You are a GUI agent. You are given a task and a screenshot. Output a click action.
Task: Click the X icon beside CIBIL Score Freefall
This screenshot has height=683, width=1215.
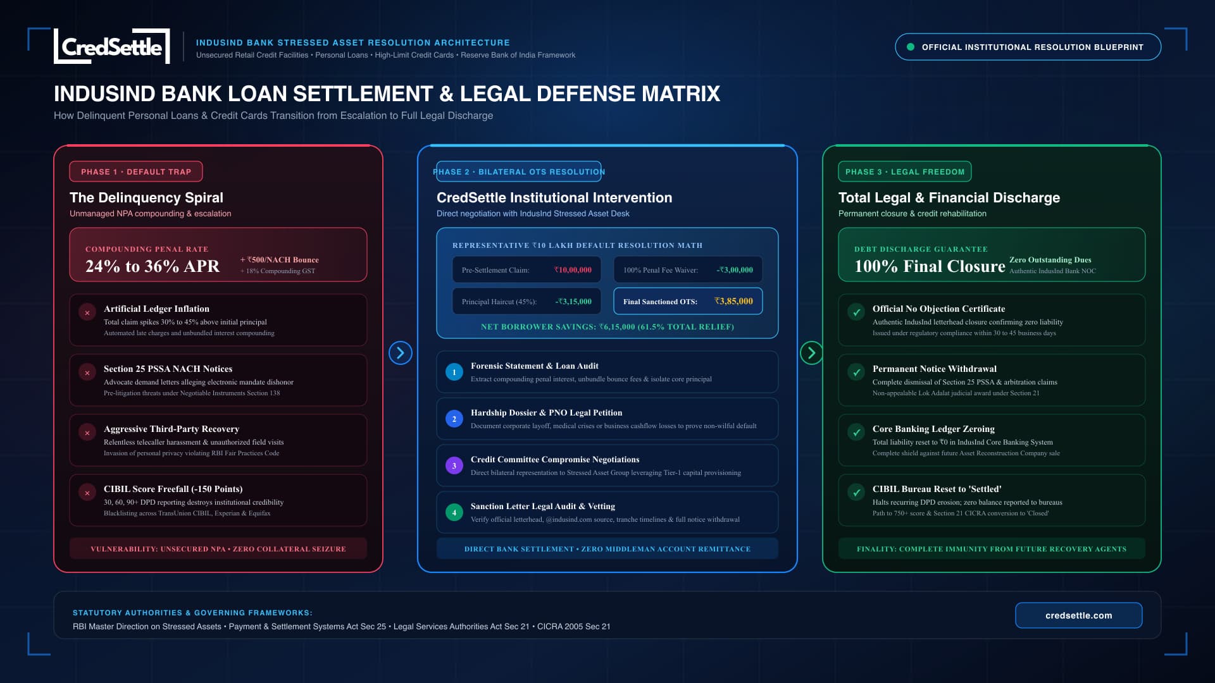[x=87, y=493]
